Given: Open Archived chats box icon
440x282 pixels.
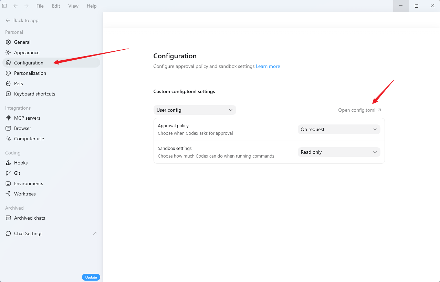Looking at the screenshot, I should point(8,218).
